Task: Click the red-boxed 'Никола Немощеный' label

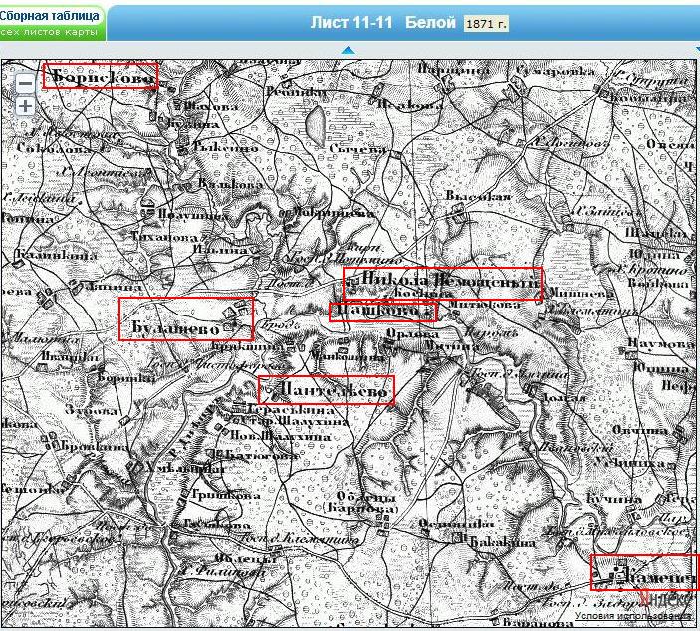Action: [442, 284]
